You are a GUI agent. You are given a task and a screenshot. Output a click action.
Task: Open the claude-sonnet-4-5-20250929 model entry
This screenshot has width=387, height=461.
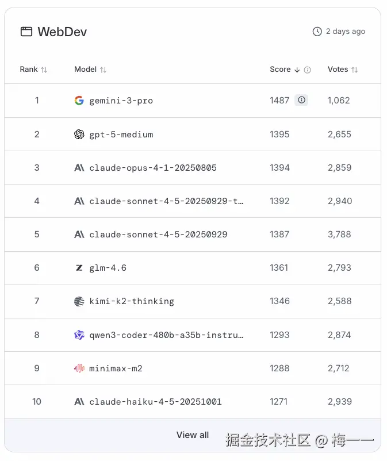tap(158, 235)
